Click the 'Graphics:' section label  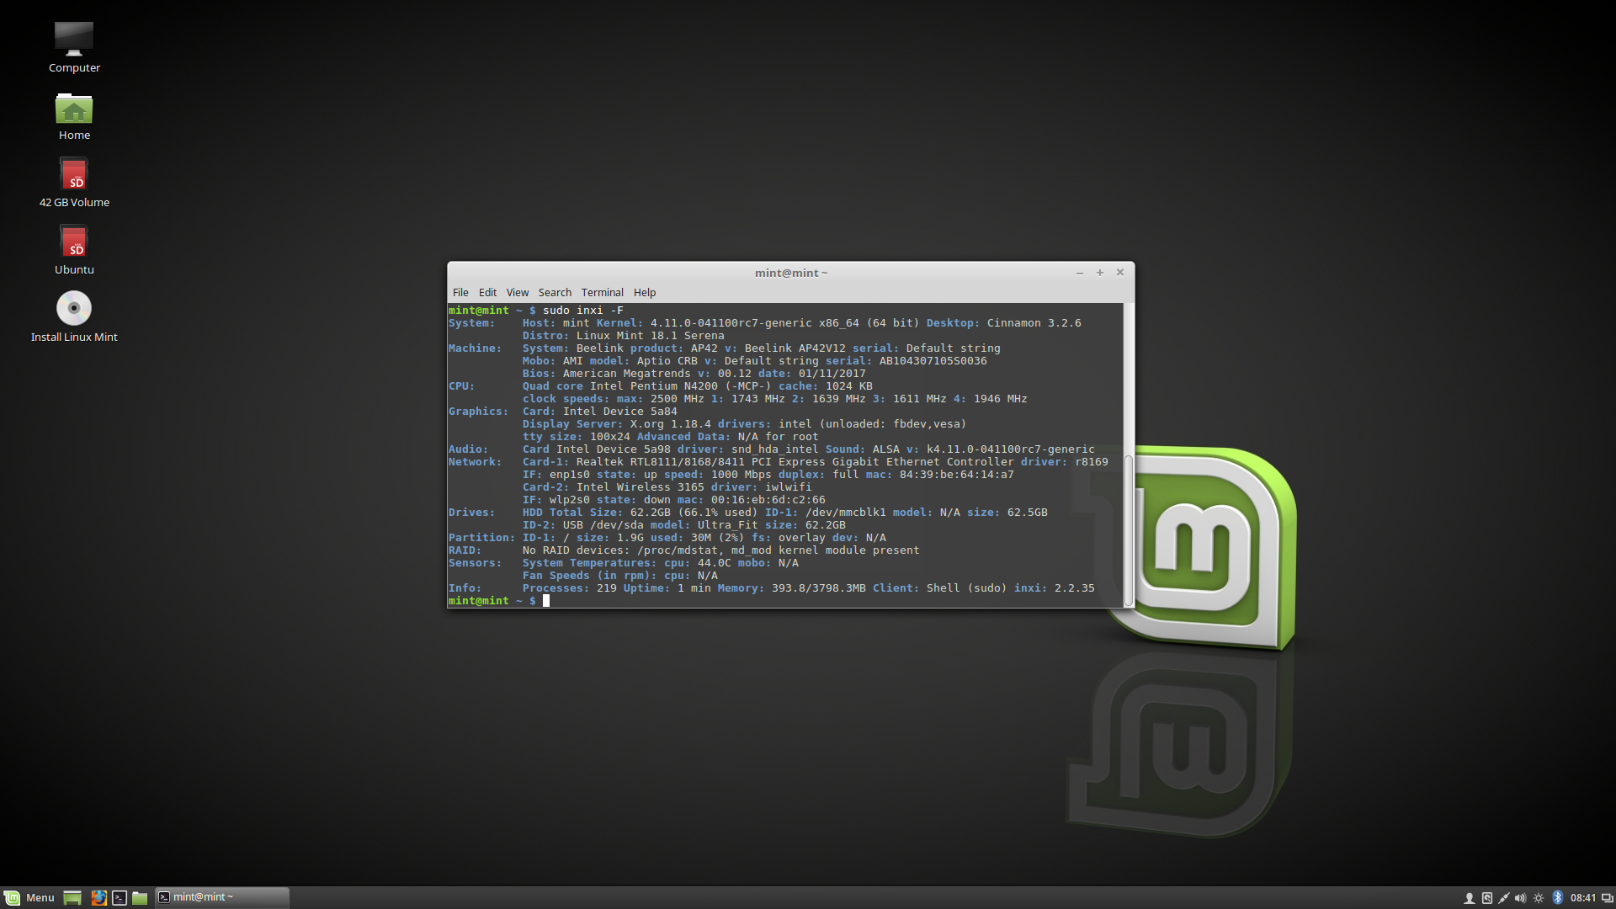click(479, 412)
